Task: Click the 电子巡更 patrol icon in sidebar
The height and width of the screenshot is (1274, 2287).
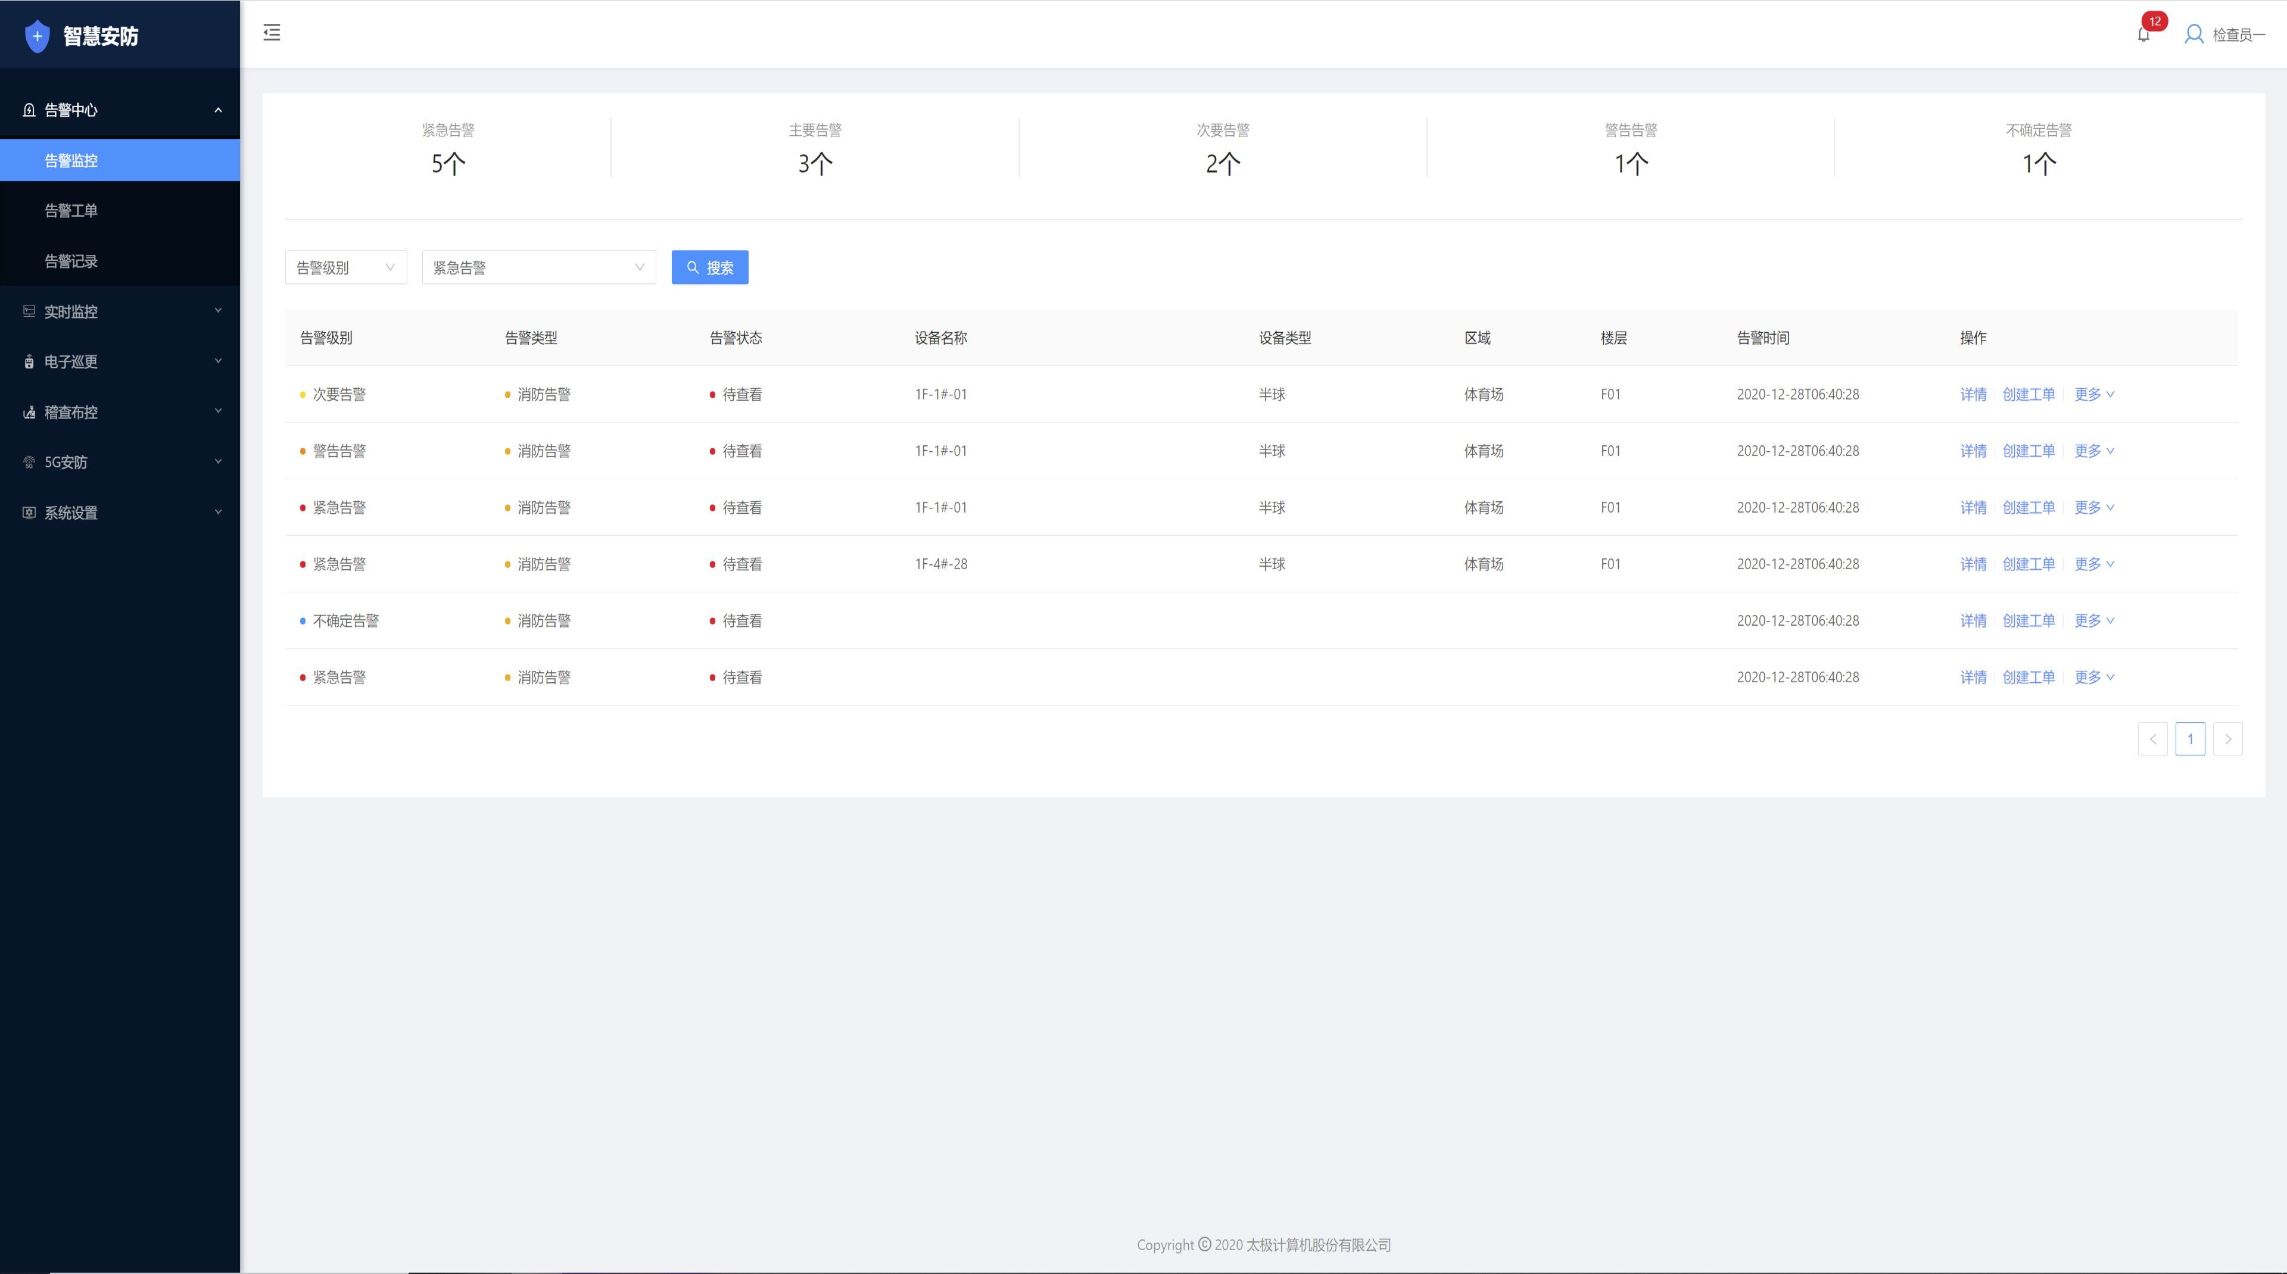Action: click(x=29, y=362)
